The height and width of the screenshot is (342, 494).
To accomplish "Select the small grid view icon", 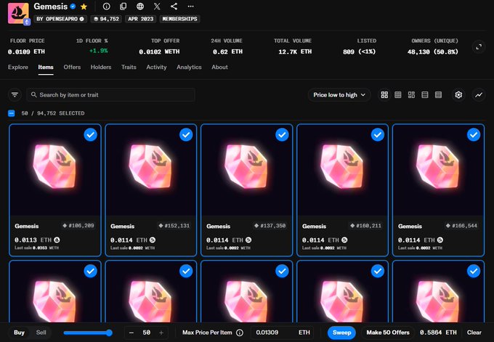I will click(x=398, y=95).
